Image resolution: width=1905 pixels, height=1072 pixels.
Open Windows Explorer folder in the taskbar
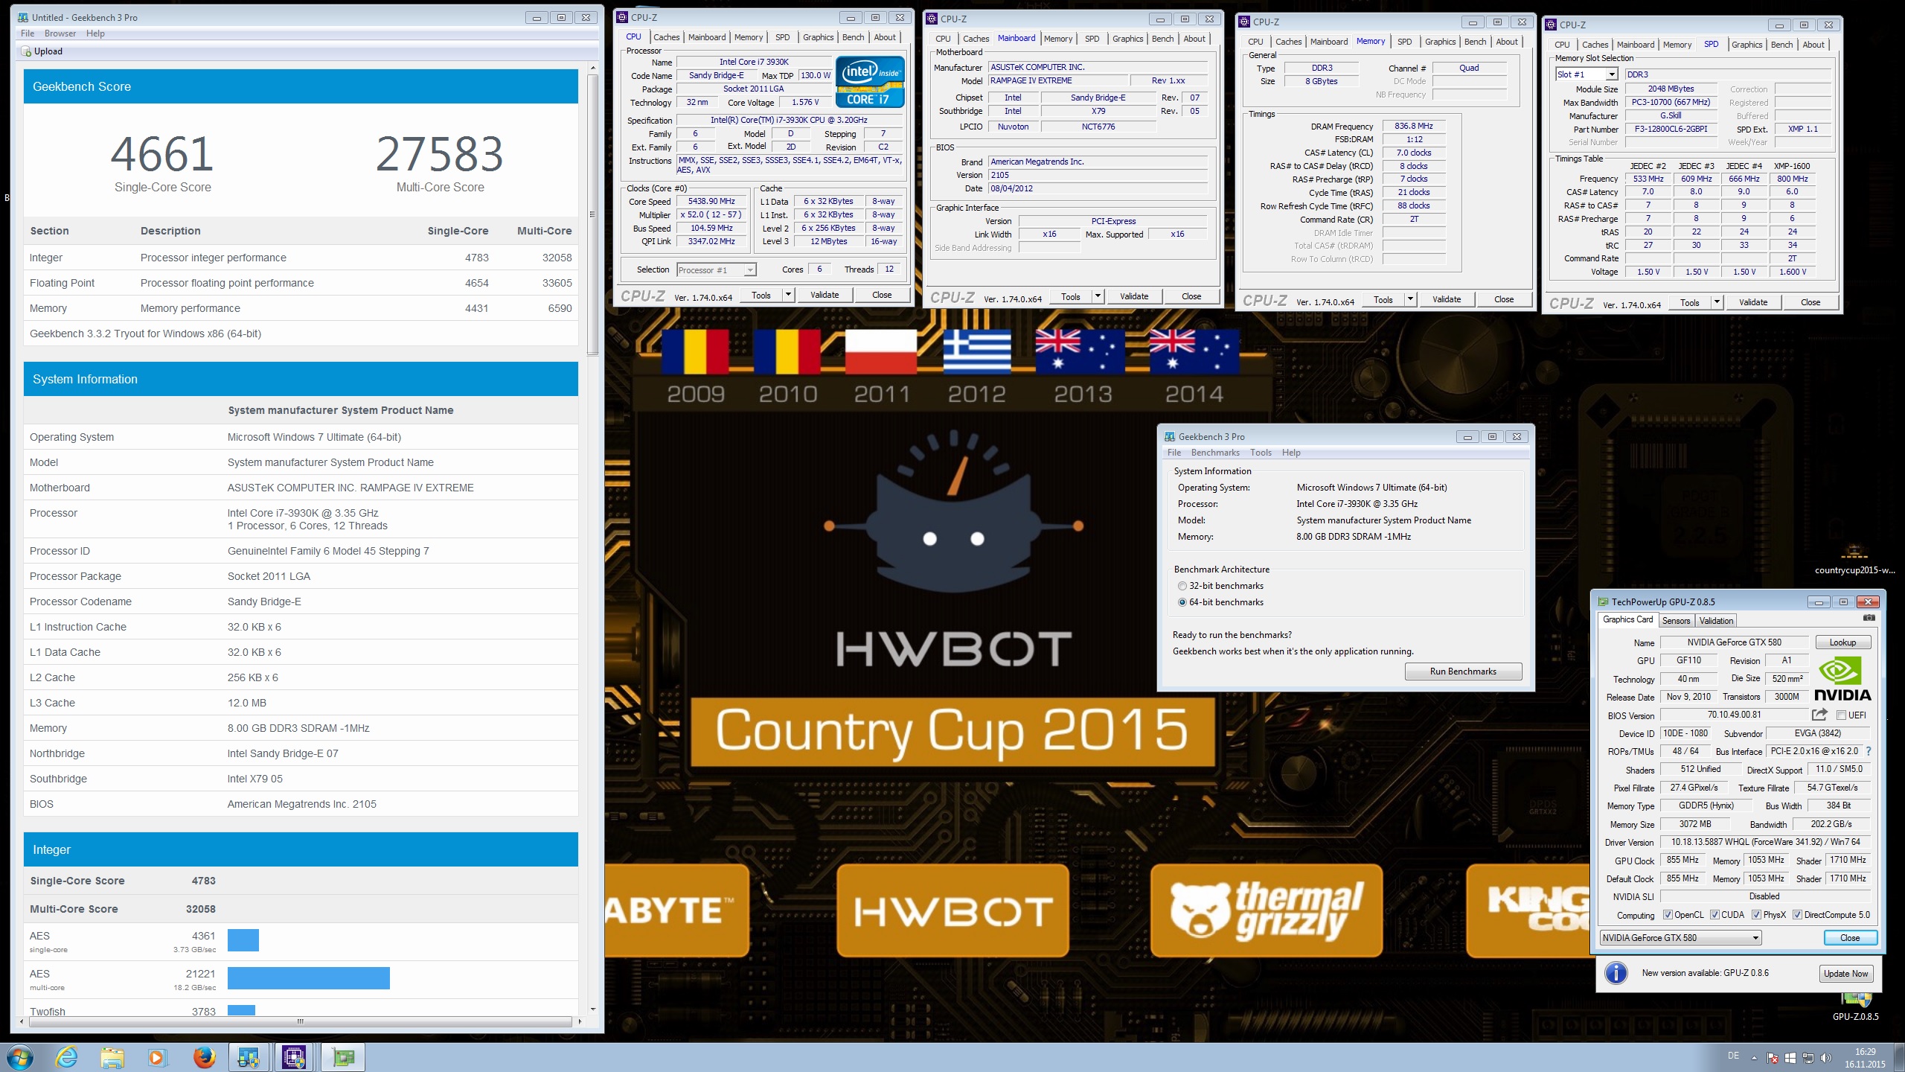112,1057
